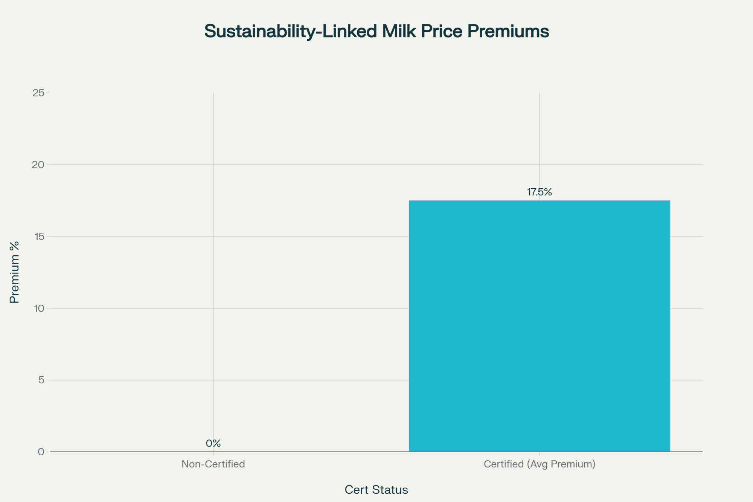Click the x-axis tick mark under the Certified bar
The width and height of the screenshot is (753, 502).
(x=540, y=454)
